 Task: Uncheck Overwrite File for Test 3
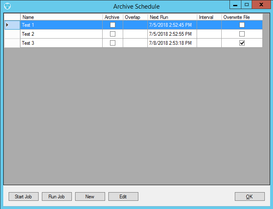(x=242, y=43)
